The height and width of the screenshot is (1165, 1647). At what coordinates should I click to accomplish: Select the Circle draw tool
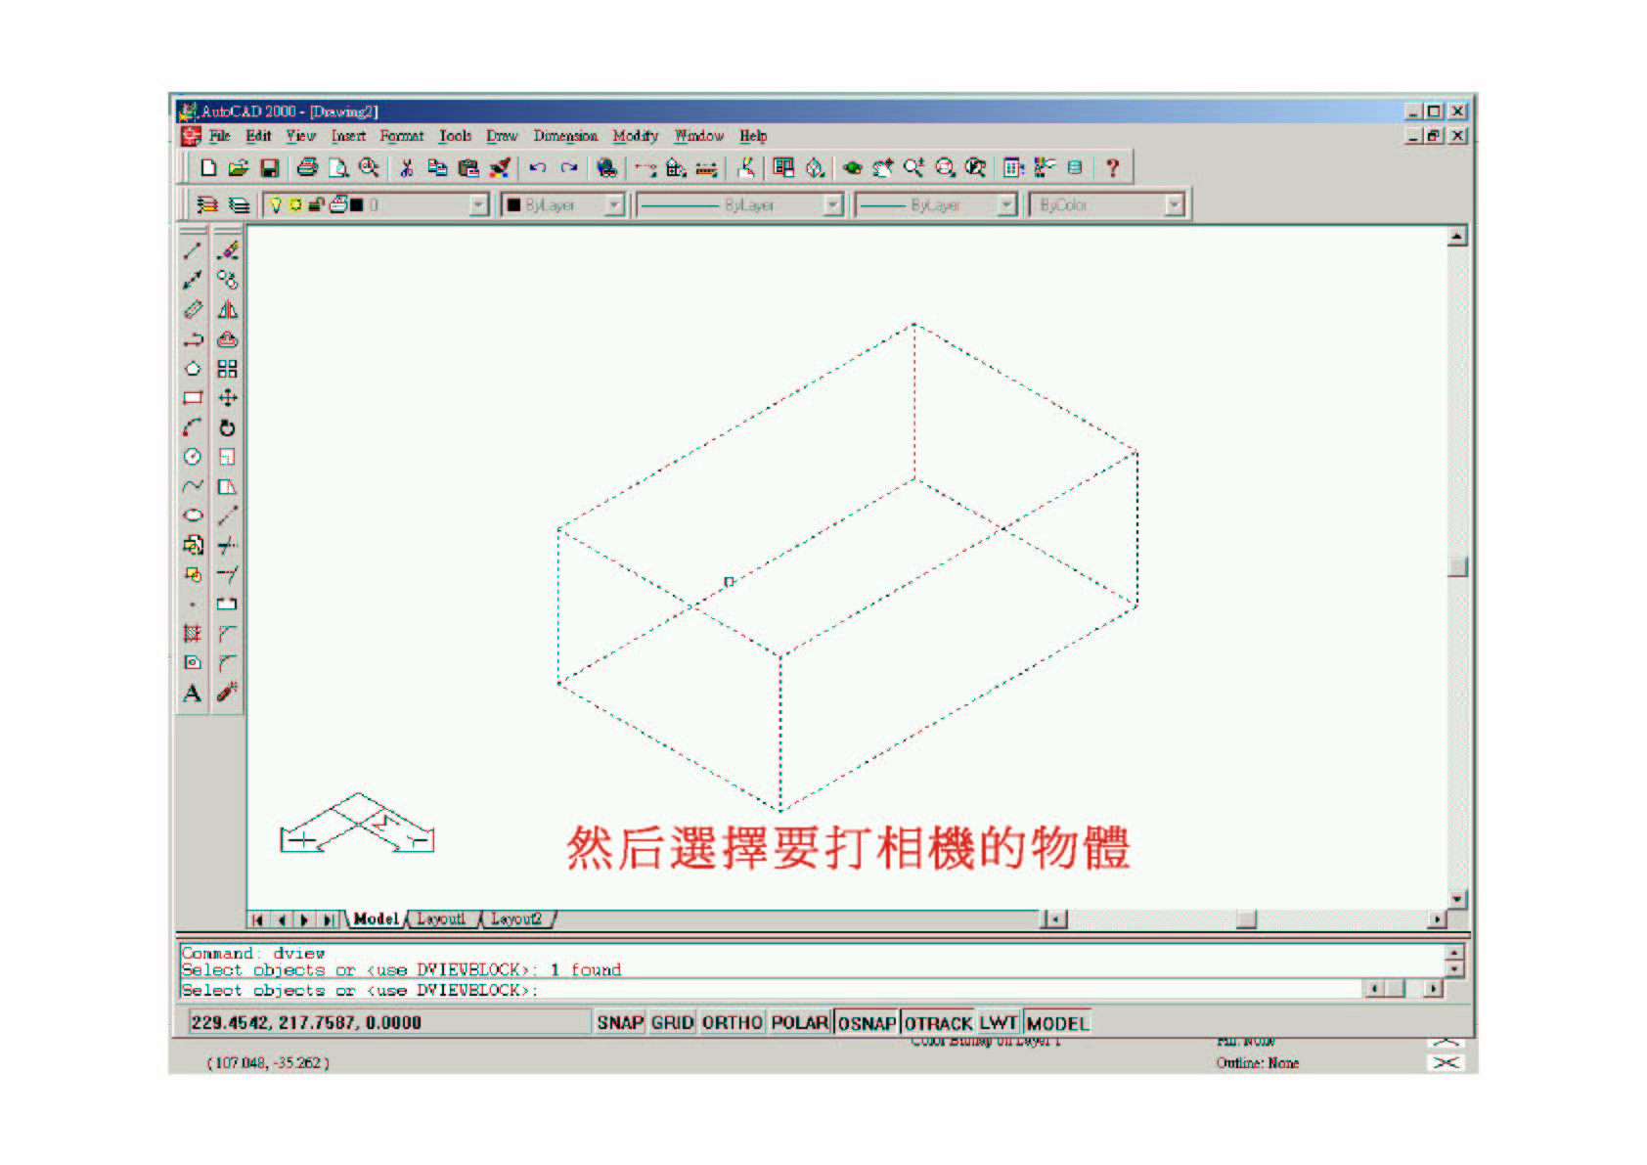point(193,457)
